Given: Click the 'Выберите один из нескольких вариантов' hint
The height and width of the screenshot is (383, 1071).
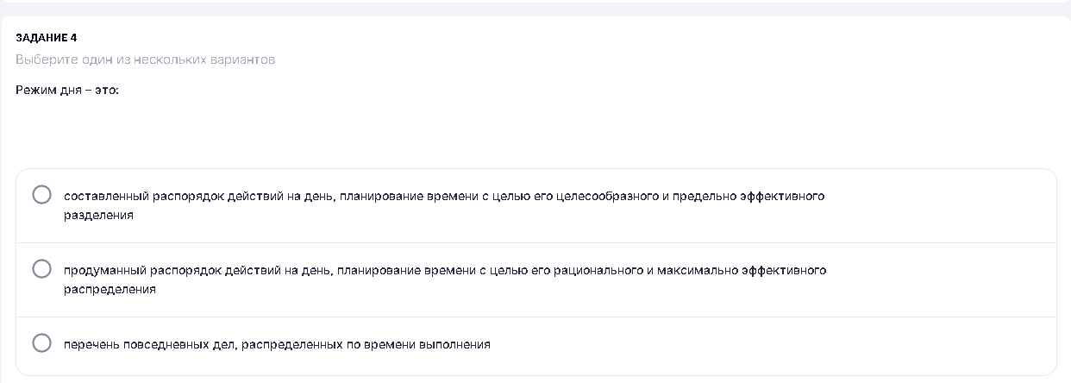Looking at the screenshot, I should coord(145,60).
